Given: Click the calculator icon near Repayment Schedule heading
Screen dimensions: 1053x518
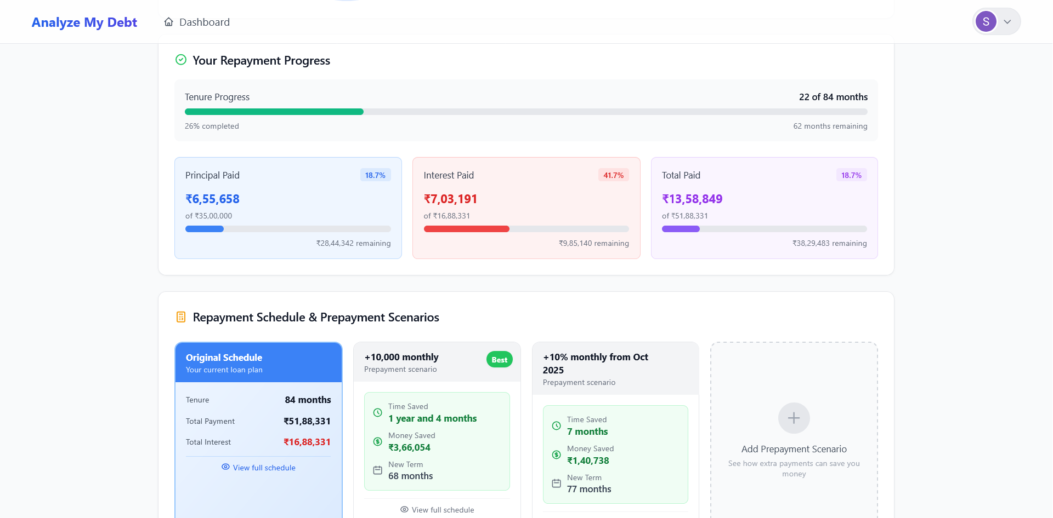Looking at the screenshot, I should point(181,316).
